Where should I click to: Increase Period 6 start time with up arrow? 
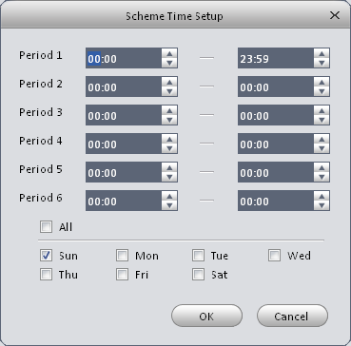pyautogui.click(x=169, y=196)
